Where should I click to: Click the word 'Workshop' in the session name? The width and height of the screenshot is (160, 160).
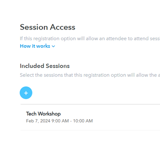coord(49,114)
